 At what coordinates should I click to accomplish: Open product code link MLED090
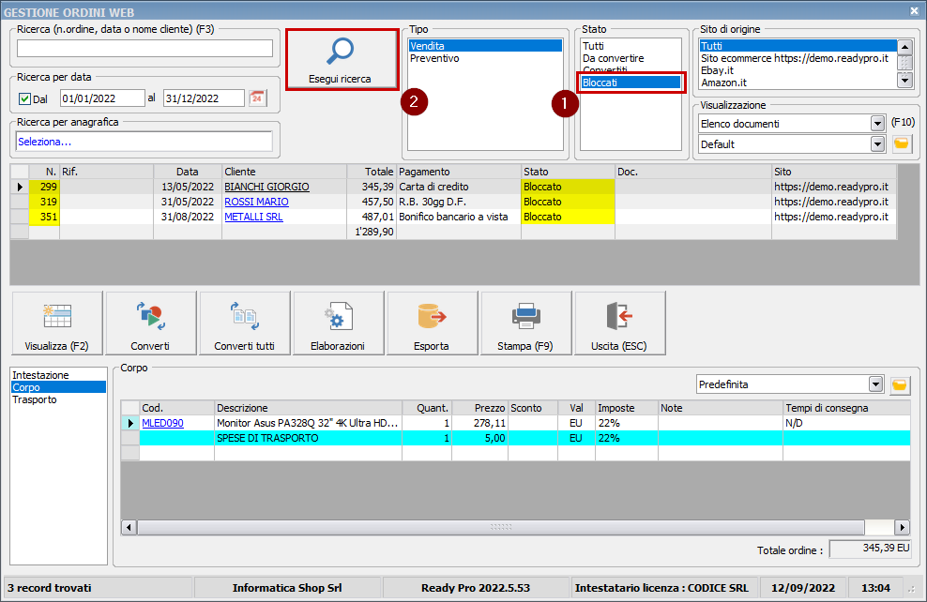(162, 423)
